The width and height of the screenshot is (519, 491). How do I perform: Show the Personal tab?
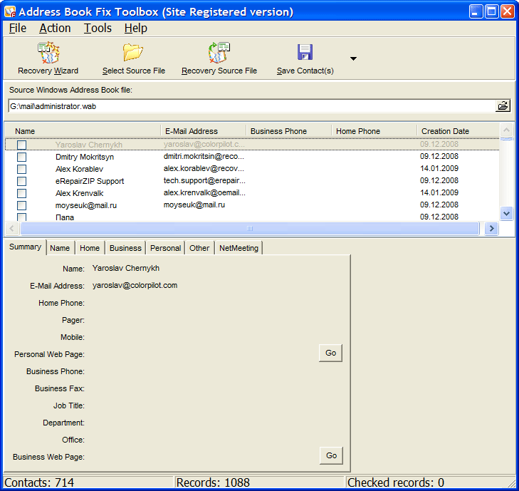tap(165, 248)
